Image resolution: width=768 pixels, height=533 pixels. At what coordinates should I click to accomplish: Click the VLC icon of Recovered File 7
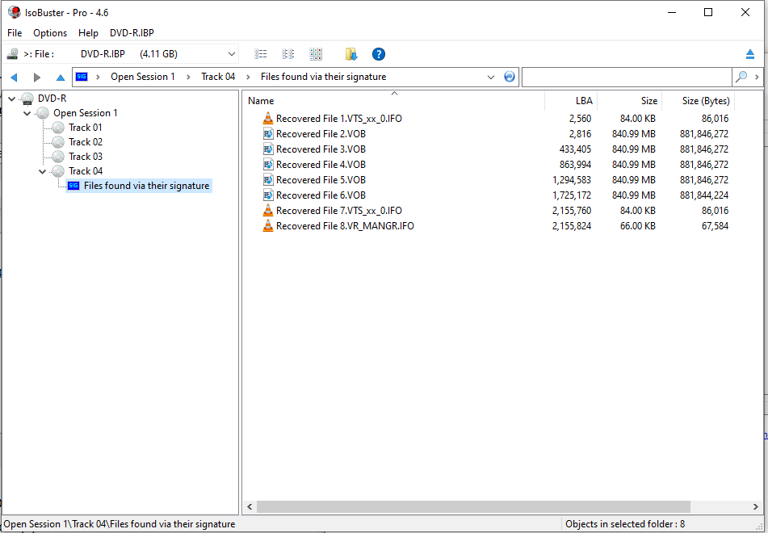pyautogui.click(x=268, y=210)
